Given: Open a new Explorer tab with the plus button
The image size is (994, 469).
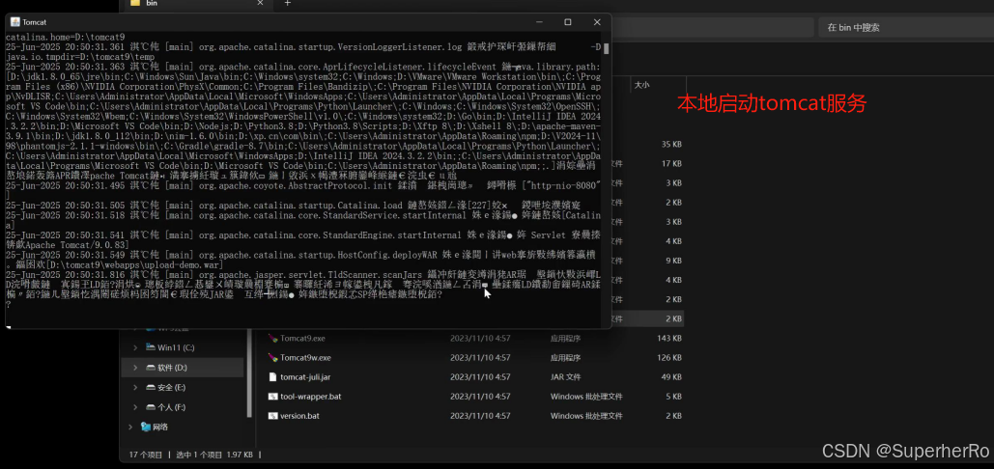Looking at the screenshot, I should 287,3.
